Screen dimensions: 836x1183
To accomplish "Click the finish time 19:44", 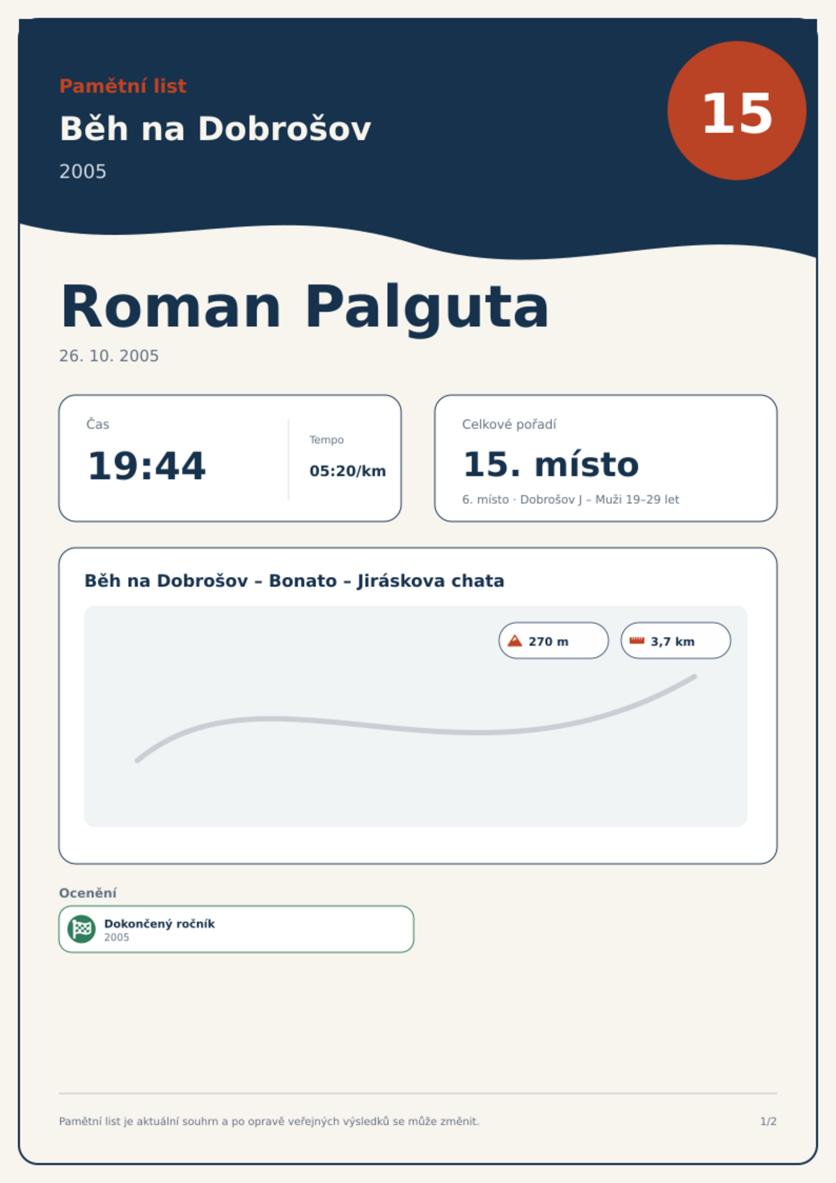I will [146, 466].
